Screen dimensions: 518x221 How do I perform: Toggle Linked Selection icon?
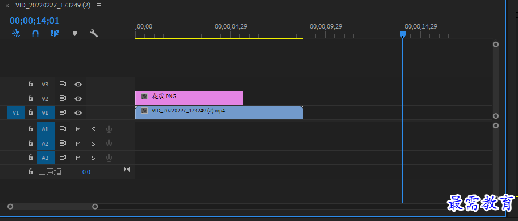pyautogui.click(x=55, y=33)
